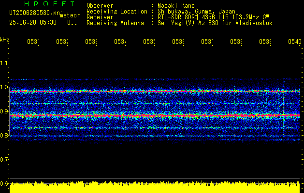Image resolution: width=304 pixels, height=193 pixels.
Task: Click the 1.0 frequency axis label
Action: 4,87
